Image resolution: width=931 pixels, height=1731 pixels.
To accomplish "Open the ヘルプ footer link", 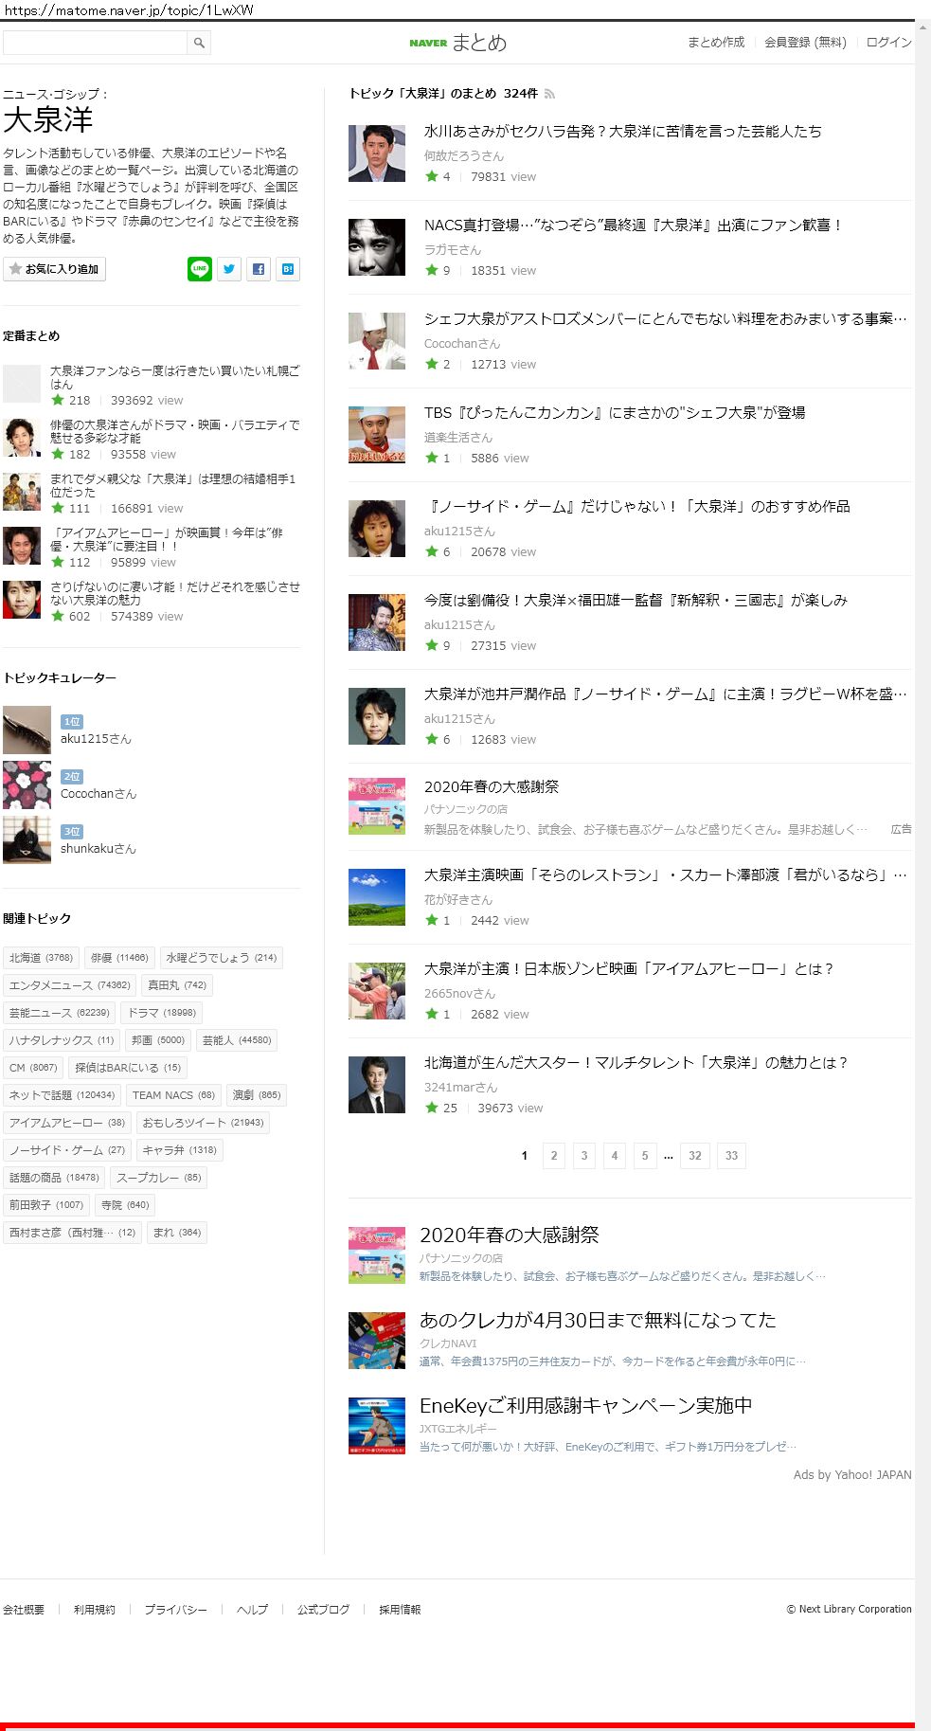I will click(252, 1610).
